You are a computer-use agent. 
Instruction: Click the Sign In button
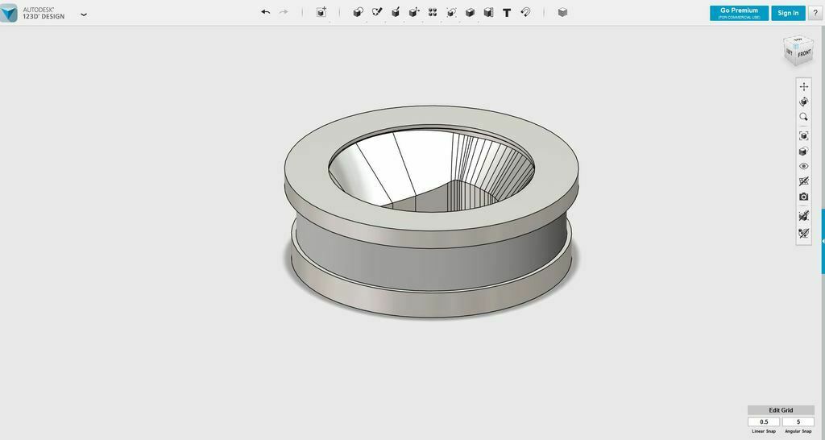[788, 13]
